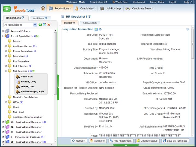The width and height of the screenshot is (196, 147).
Task: Edit Requisition Information with the pencil icon
Action: point(96,29)
